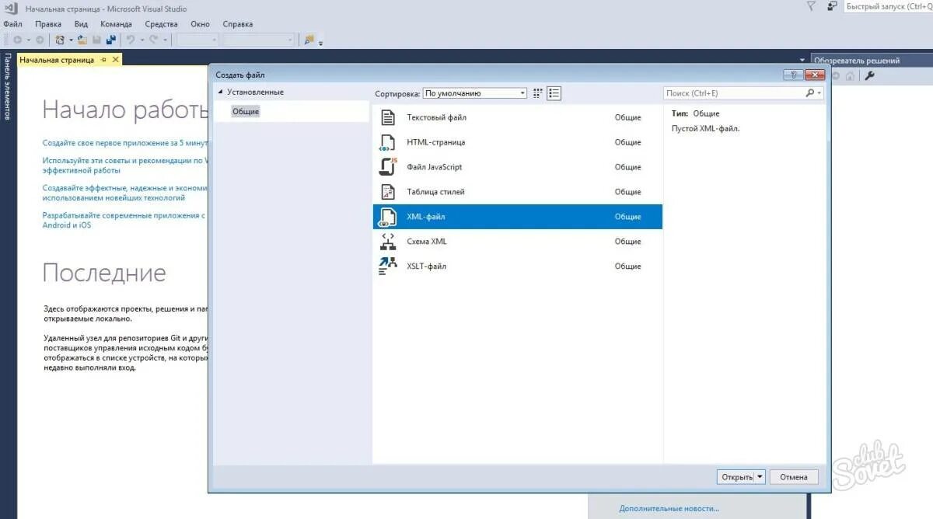Click the magnifier icon in dialog search
This screenshot has width=933, height=519.
[x=809, y=93]
